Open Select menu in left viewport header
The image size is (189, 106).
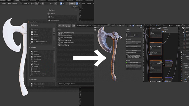(4, 4)
